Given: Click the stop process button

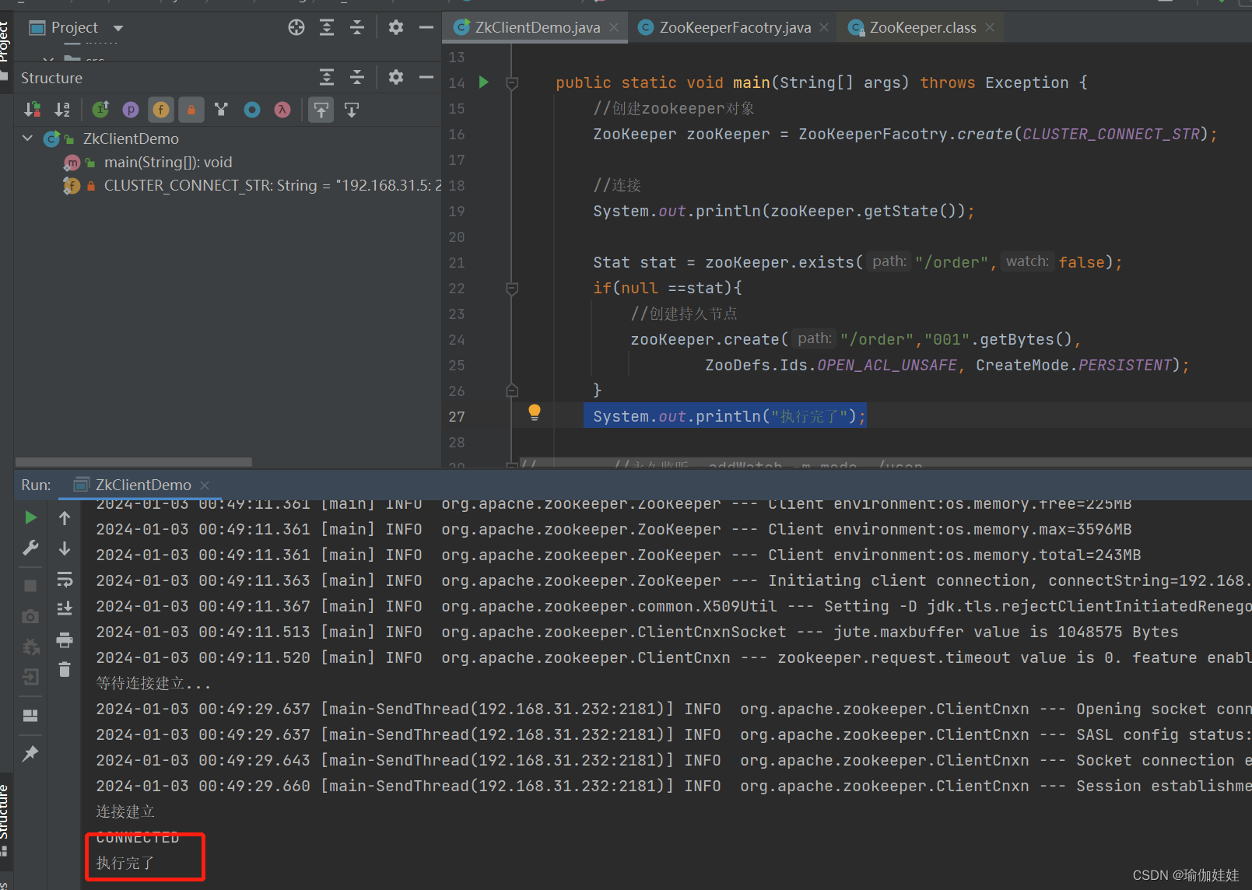Looking at the screenshot, I should coord(30,585).
